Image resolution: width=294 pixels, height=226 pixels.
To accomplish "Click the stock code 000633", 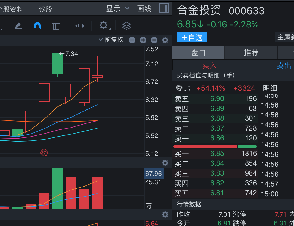I will click(246, 11).
